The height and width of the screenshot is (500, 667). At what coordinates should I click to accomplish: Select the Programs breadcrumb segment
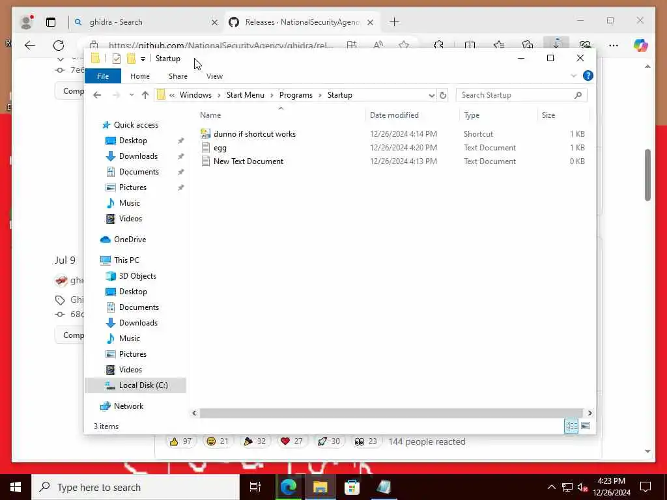click(x=296, y=95)
